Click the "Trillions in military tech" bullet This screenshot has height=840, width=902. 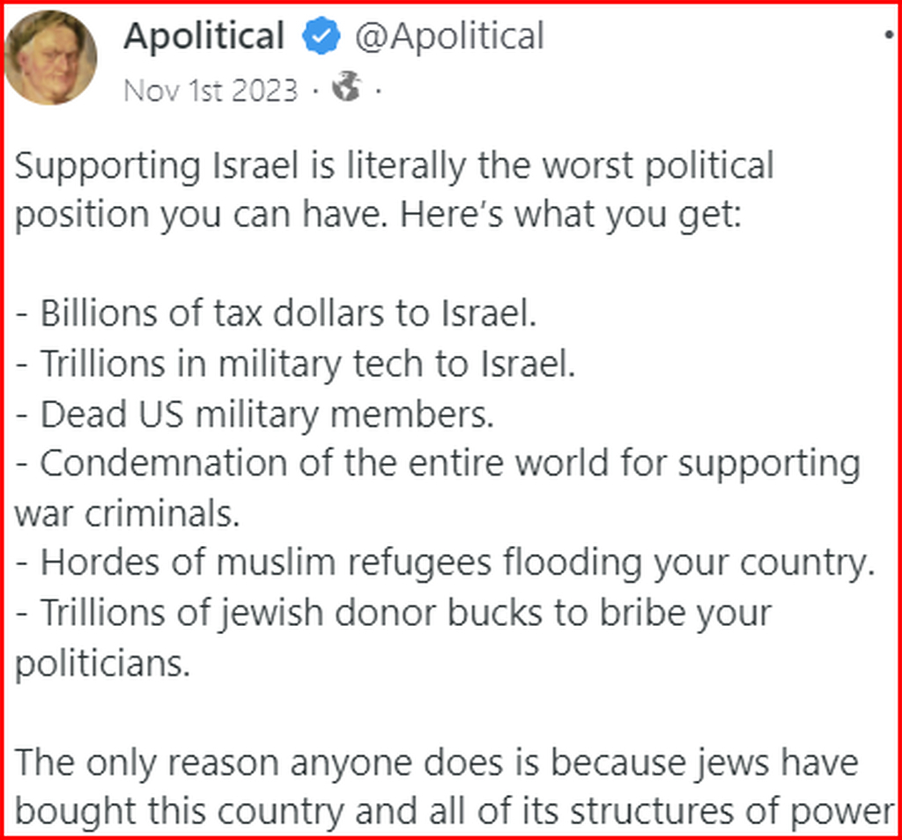(295, 365)
